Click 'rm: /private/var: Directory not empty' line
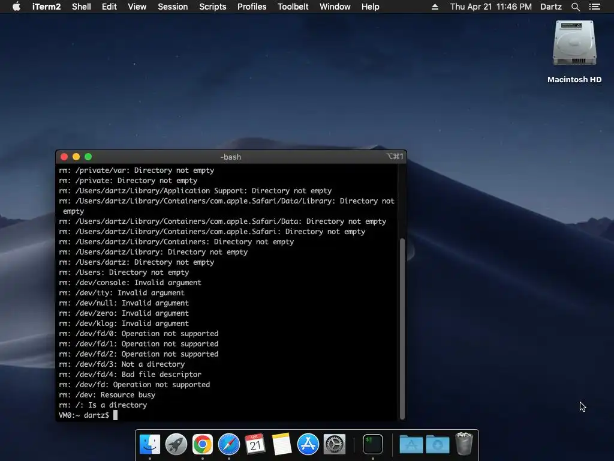Screen dimensions: 614x461 pyautogui.click(x=136, y=170)
